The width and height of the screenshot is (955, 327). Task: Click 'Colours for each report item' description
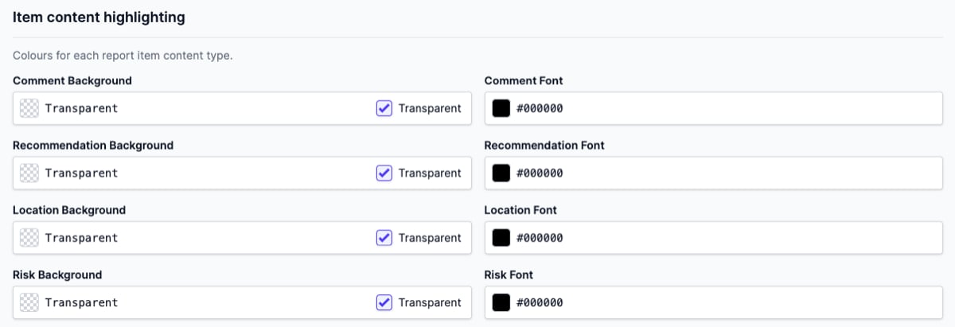[x=123, y=56]
